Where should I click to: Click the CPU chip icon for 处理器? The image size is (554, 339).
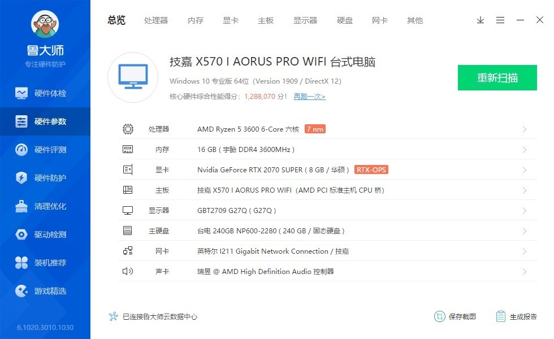(x=128, y=129)
